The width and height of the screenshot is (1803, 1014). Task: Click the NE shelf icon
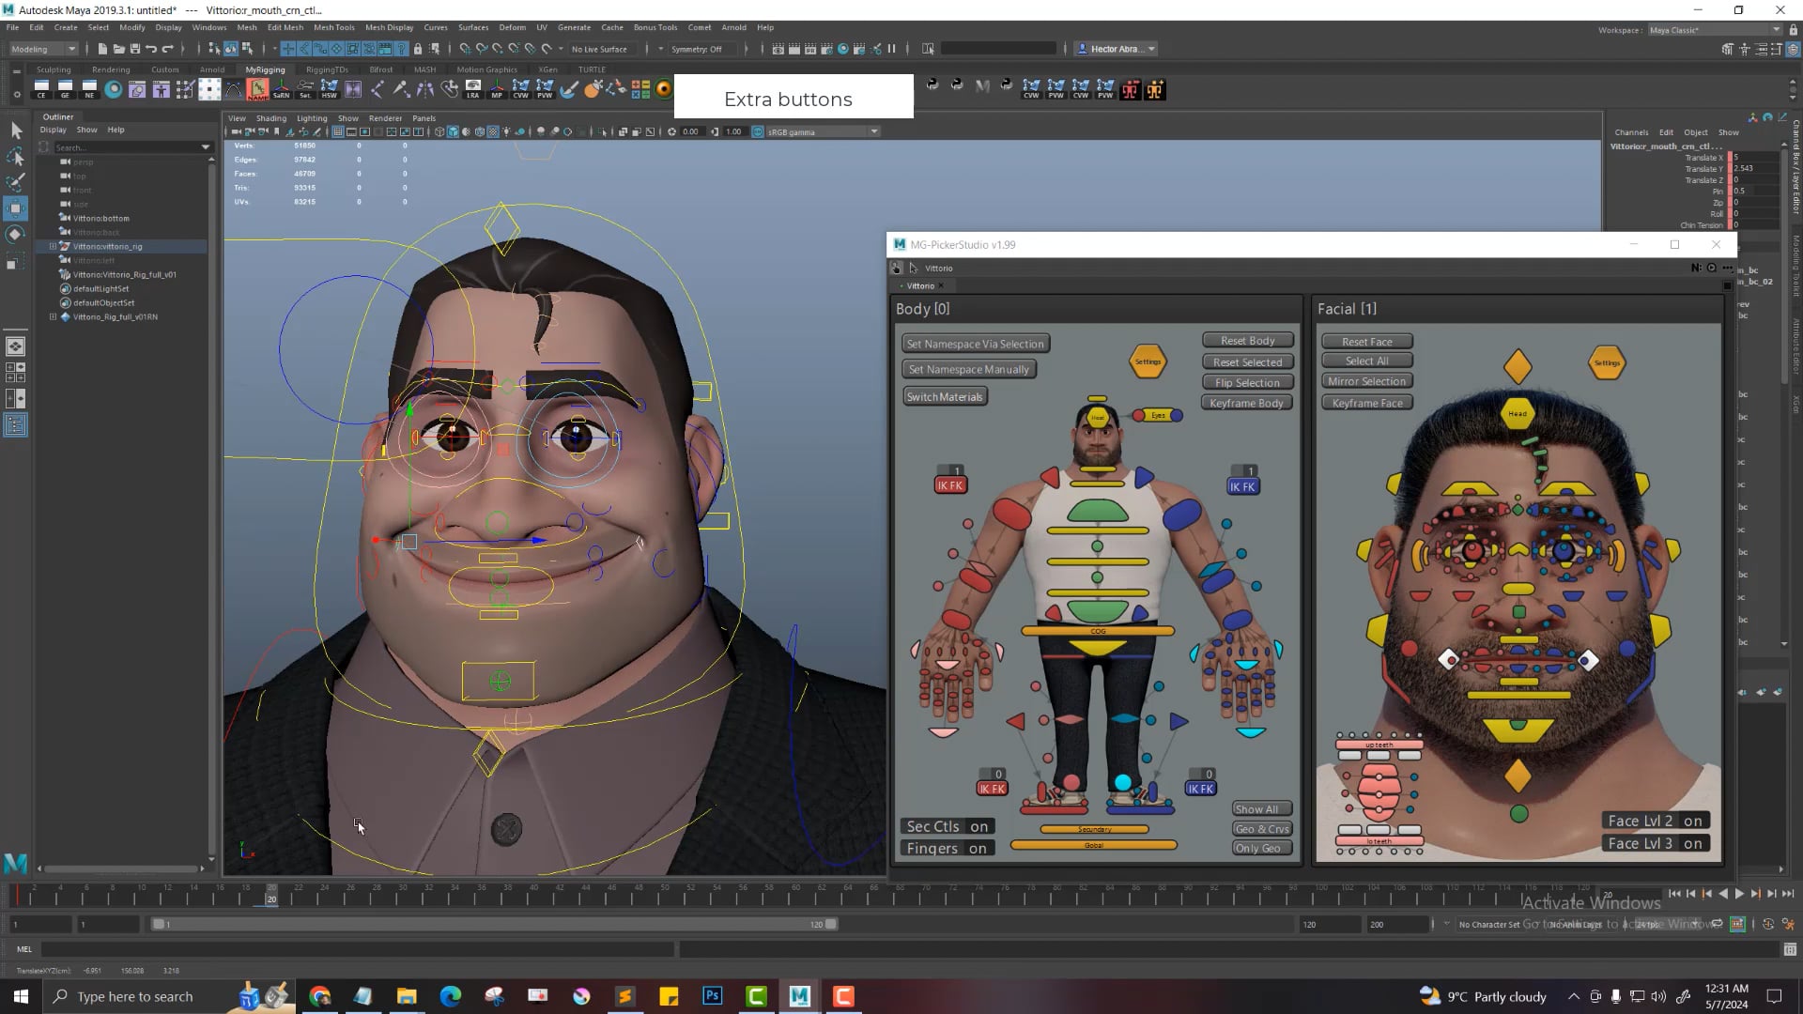[x=89, y=89]
